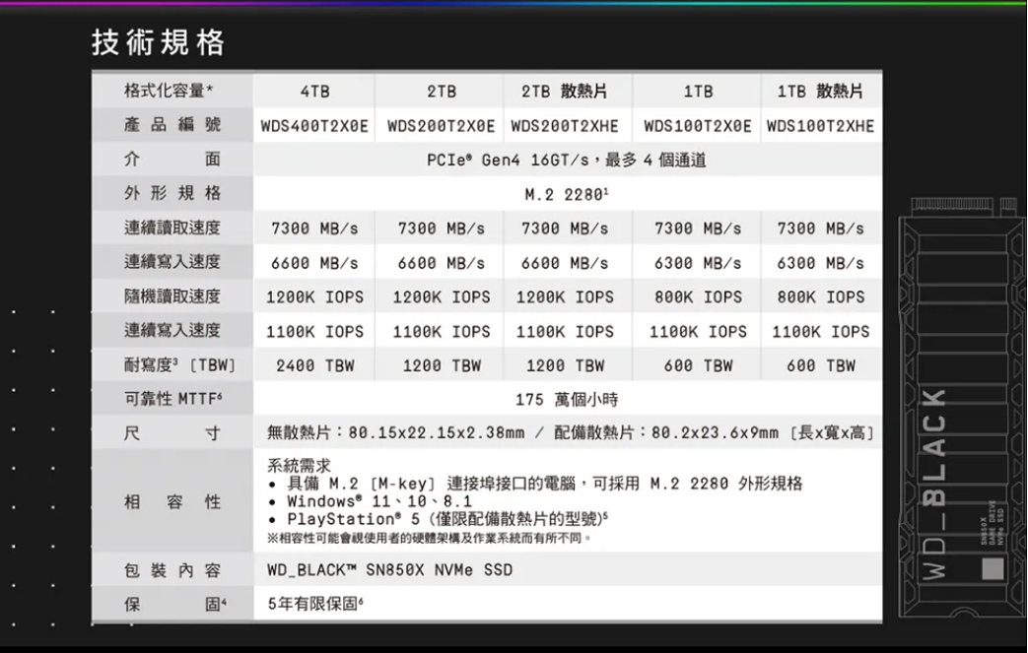The height and width of the screenshot is (653, 1028).
Task: Click 1100K IOPS under WDS100T2XHE
Action: click(820, 331)
